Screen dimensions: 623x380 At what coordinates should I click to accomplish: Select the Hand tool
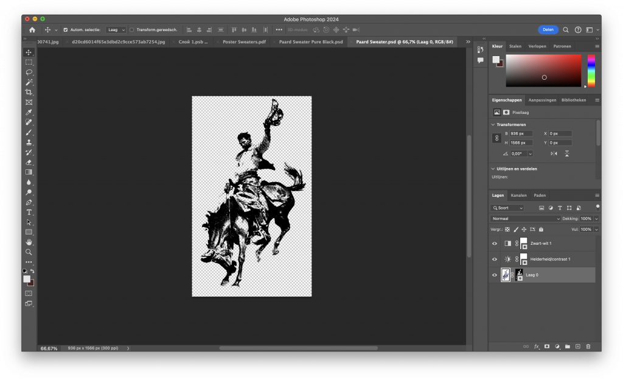tap(29, 242)
